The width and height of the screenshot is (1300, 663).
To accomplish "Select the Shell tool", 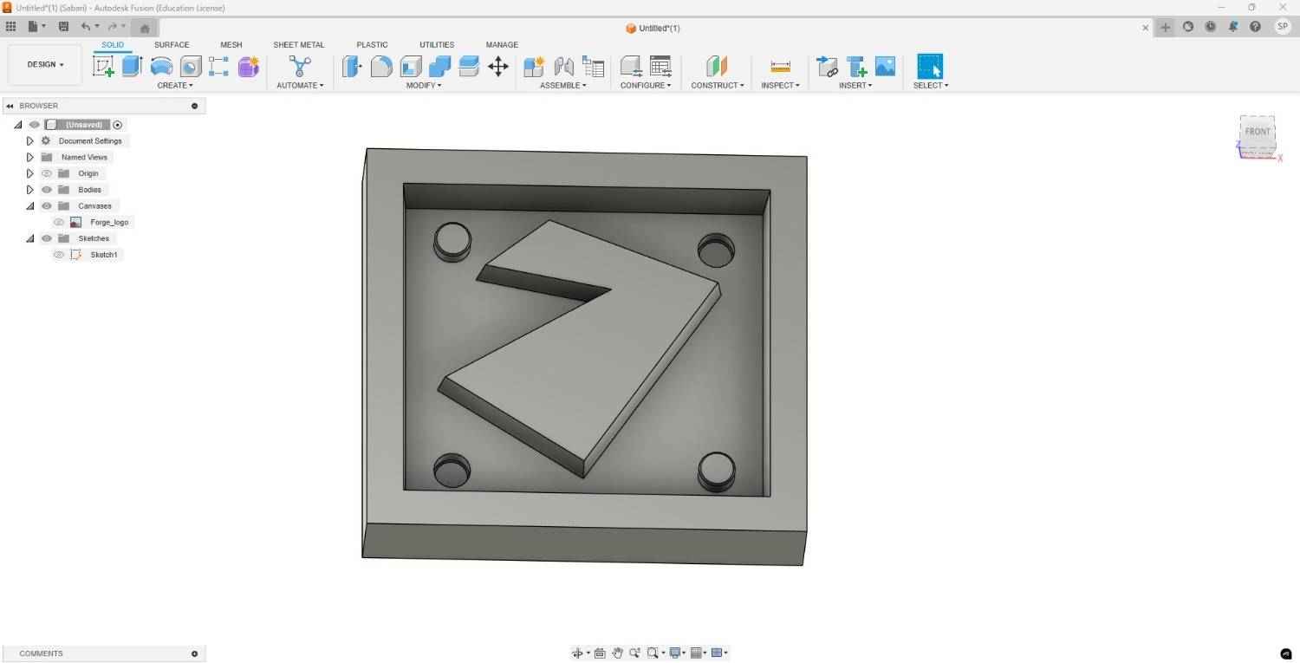I will click(x=411, y=66).
